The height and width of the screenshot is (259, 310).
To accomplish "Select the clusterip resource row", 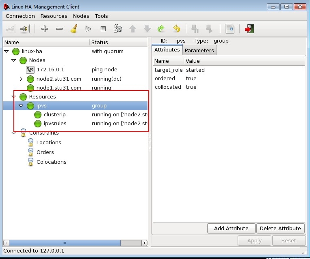I will coord(75,115).
